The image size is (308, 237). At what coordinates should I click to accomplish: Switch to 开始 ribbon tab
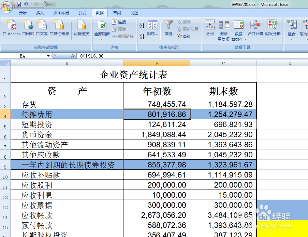[x=22, y=13]
